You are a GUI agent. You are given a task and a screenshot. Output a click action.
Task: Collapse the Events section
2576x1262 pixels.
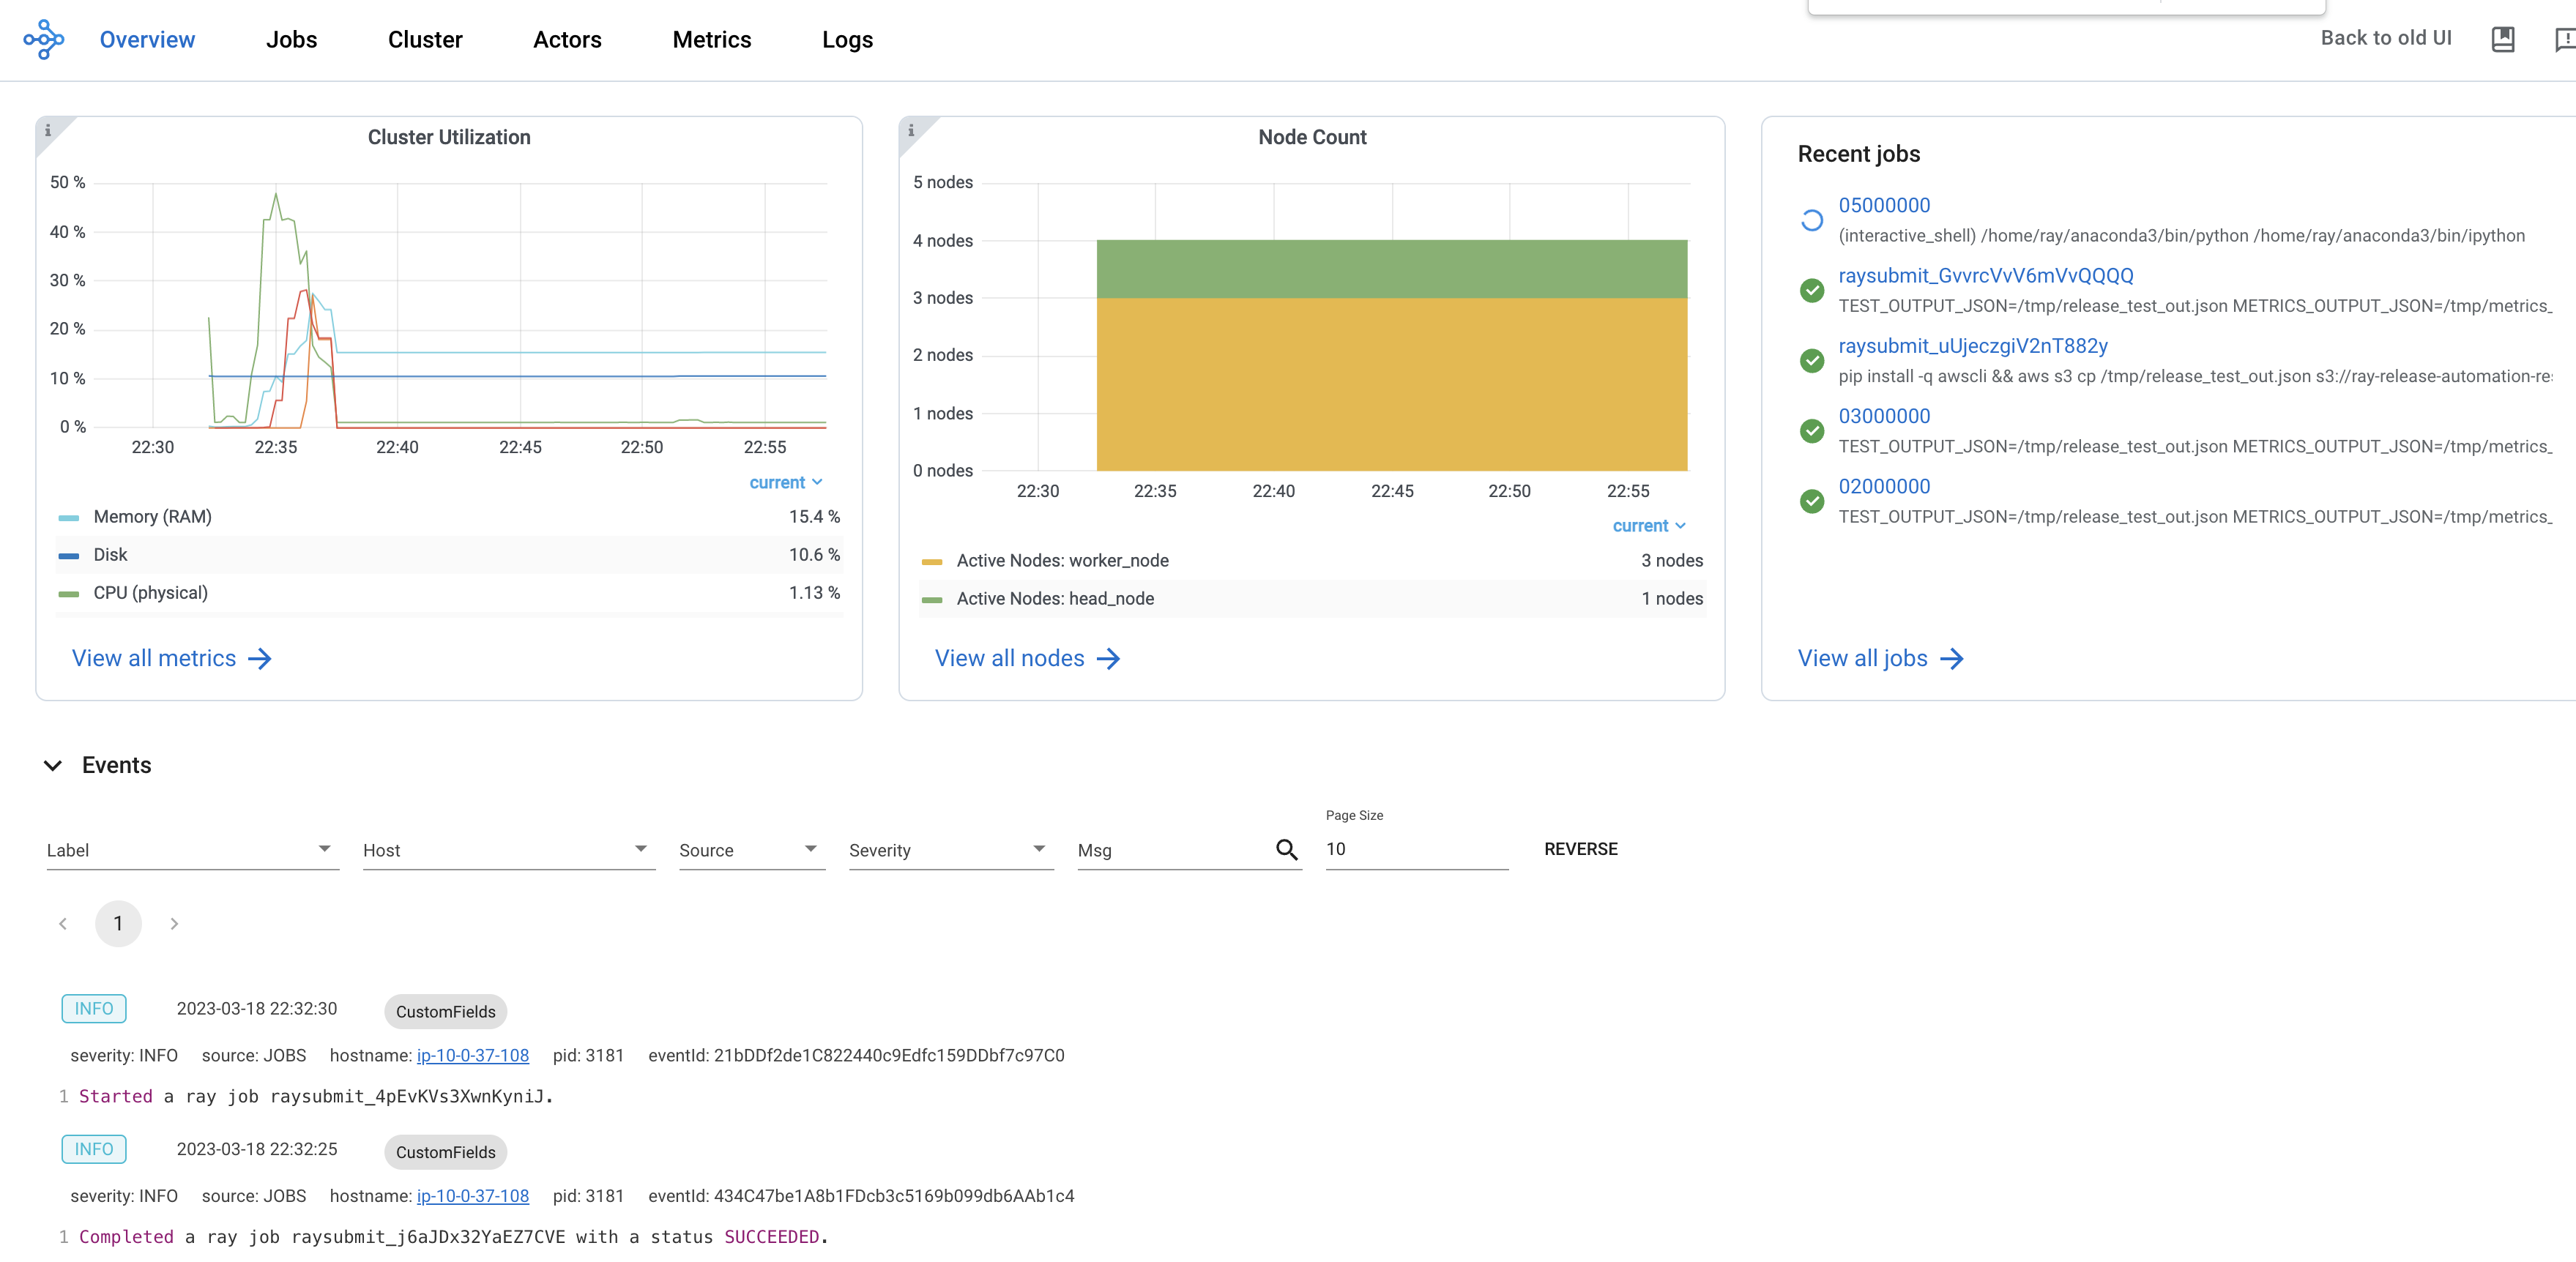click(53, 765)
